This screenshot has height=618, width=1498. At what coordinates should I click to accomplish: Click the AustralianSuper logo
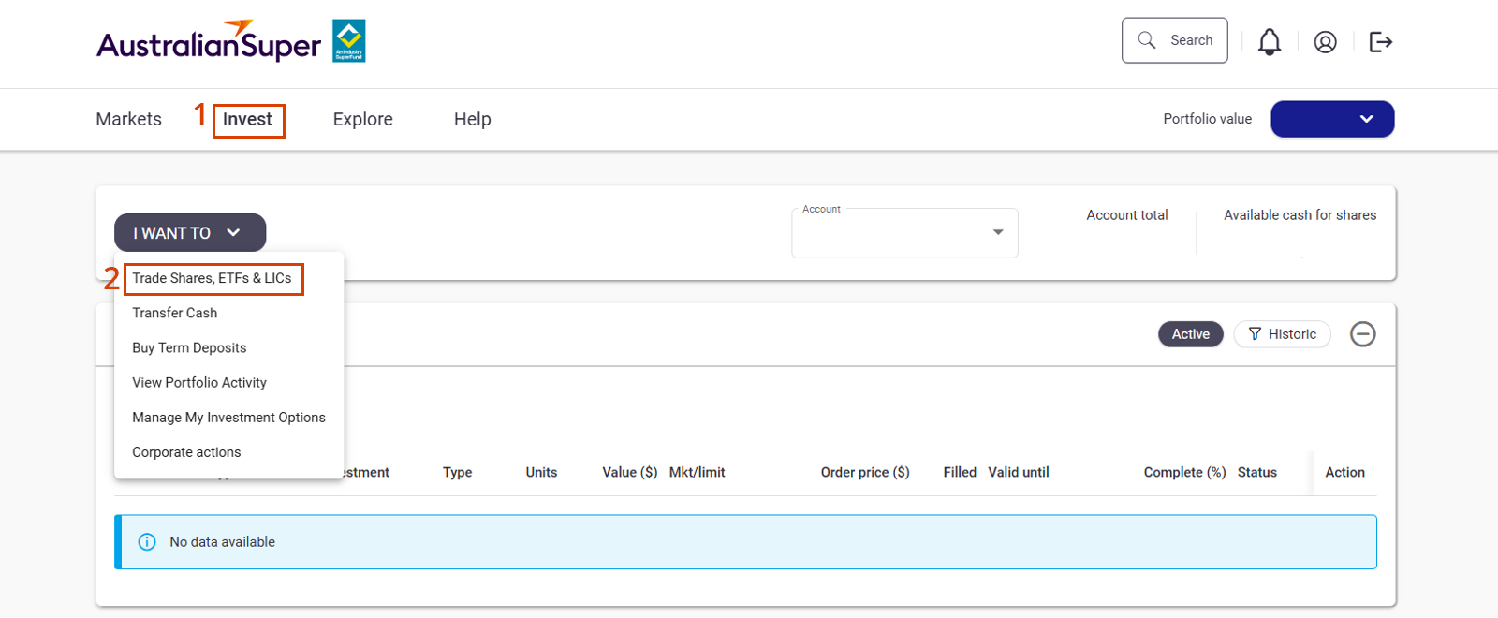pos(230,42)
